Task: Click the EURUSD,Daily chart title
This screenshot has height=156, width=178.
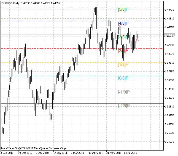Action: pyautogui.click(x=10, y=3)
